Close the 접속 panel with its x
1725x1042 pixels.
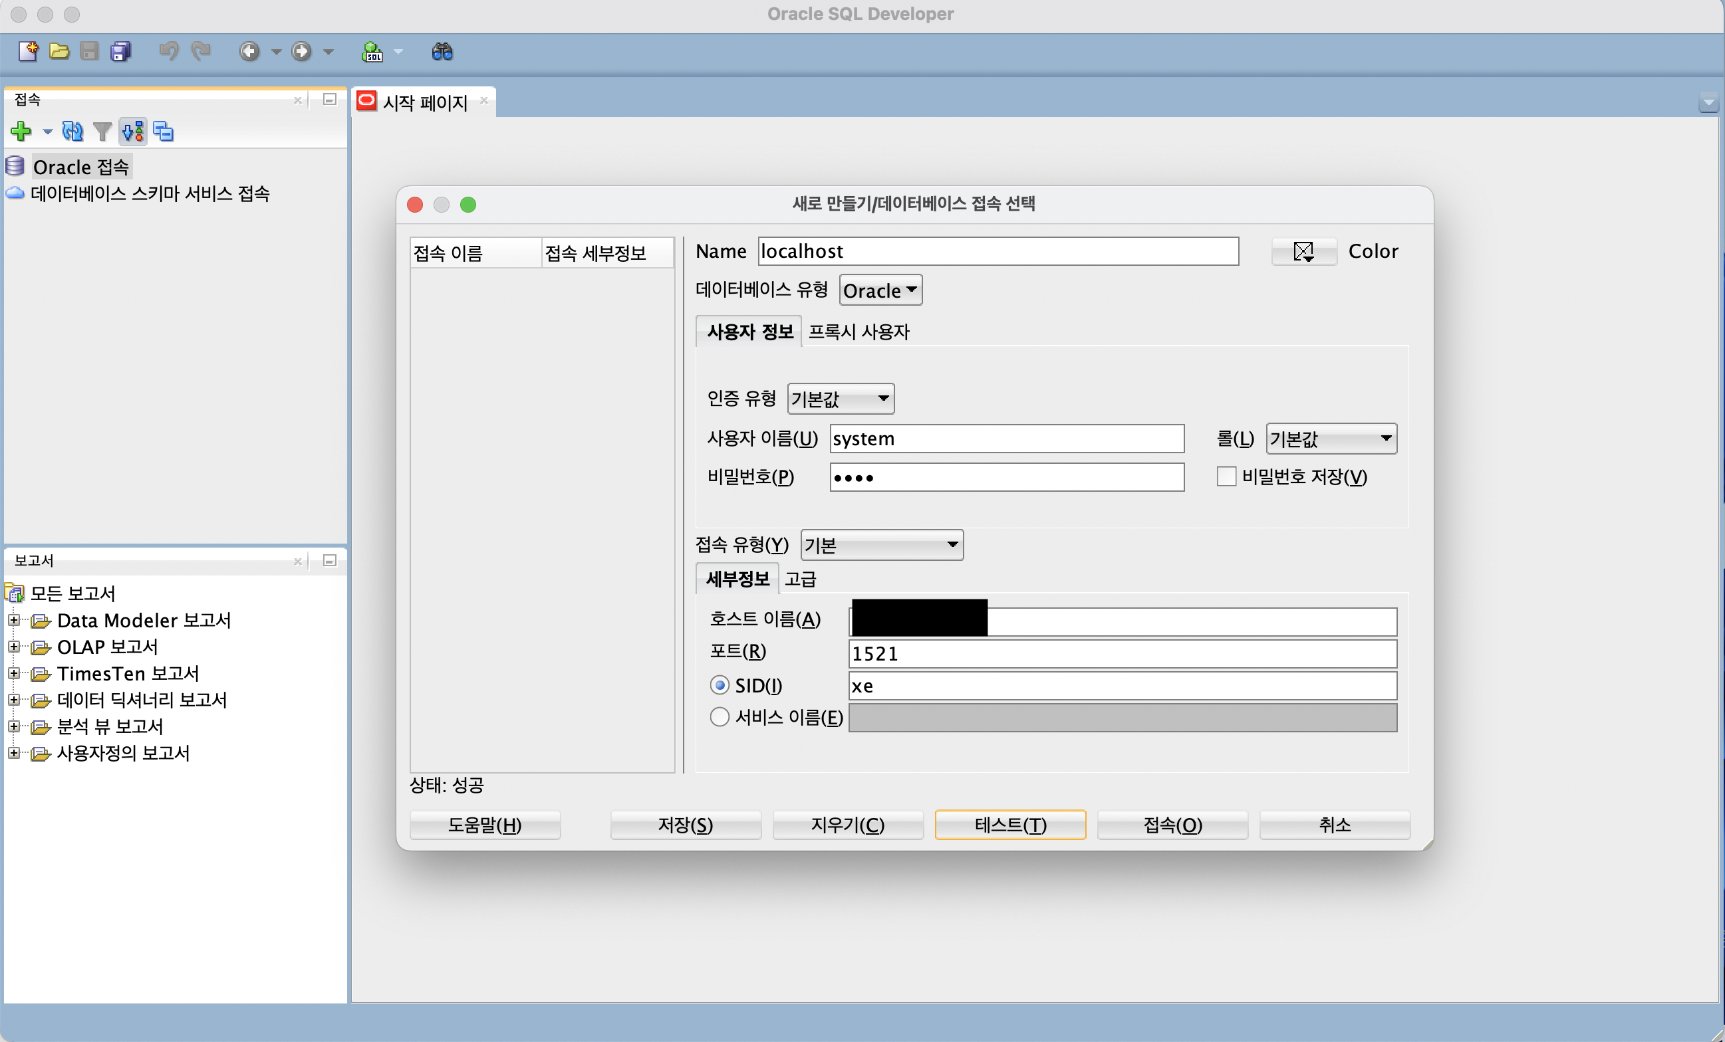297,100
